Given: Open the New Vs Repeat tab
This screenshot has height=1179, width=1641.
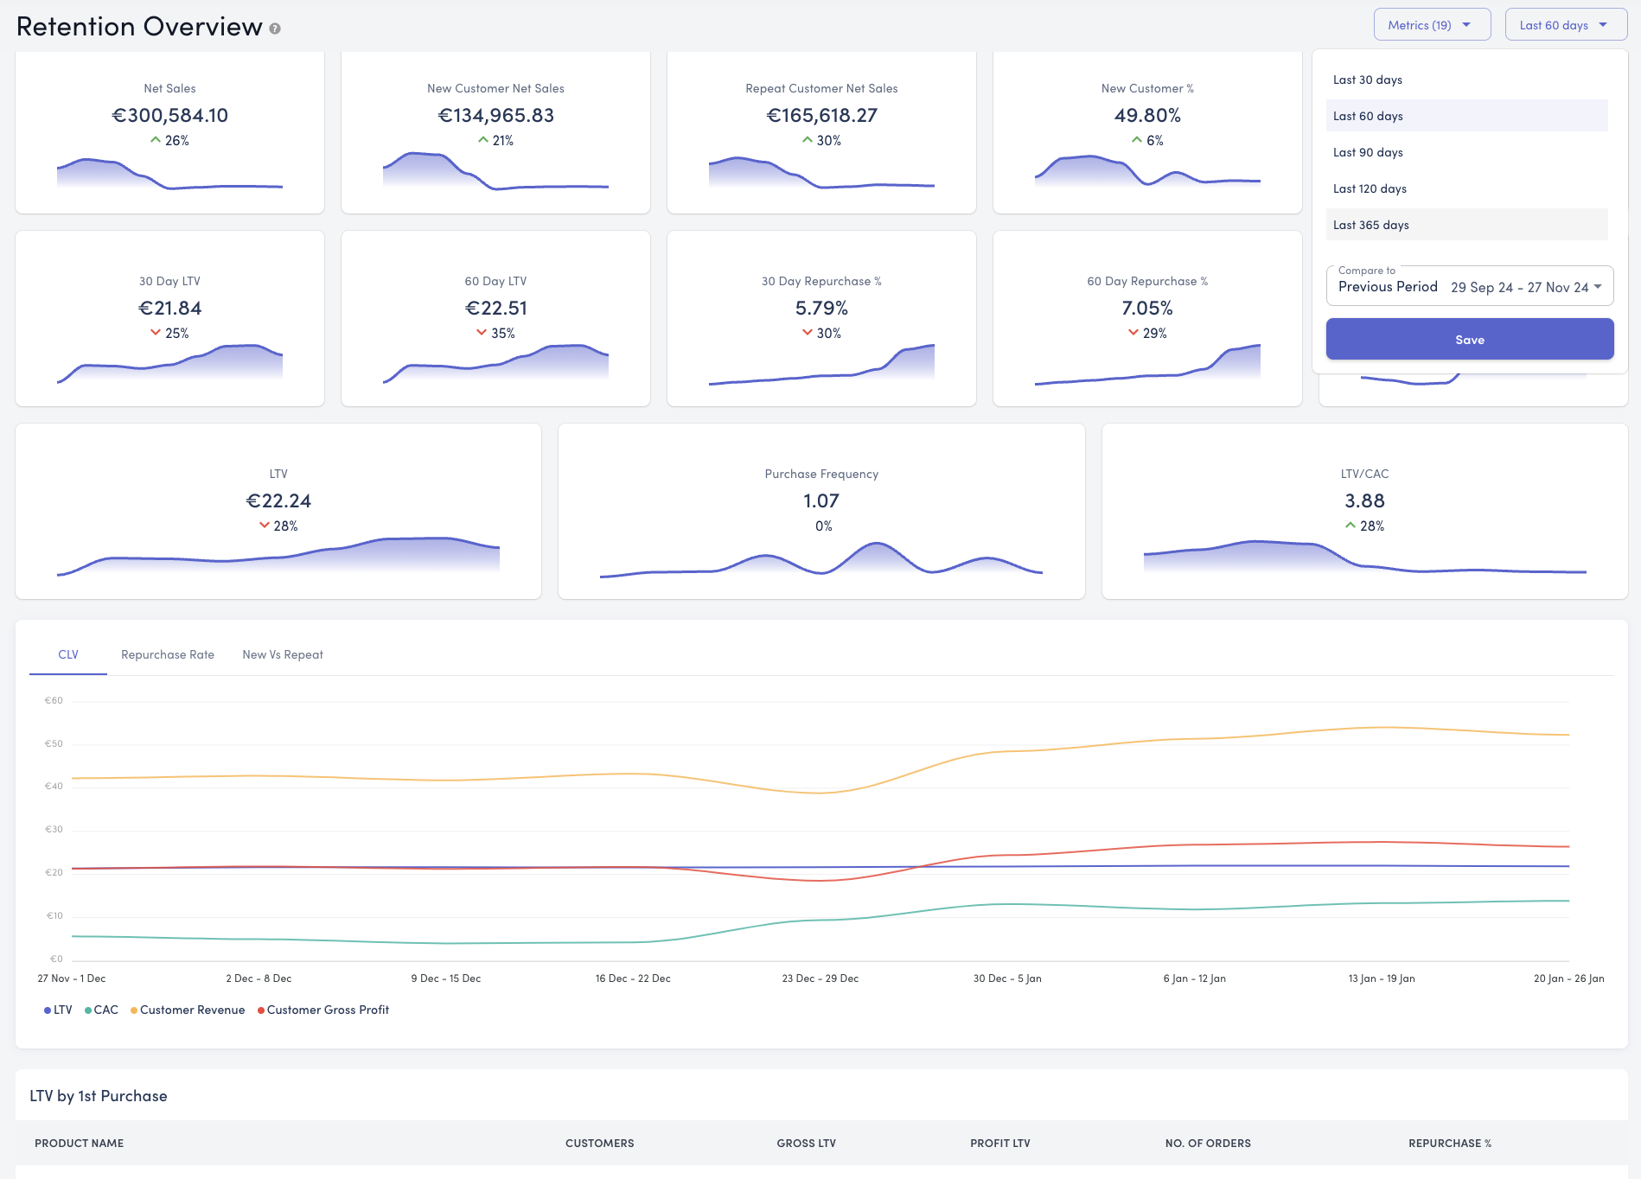Looking at the screenshot, I should (283, 654).
